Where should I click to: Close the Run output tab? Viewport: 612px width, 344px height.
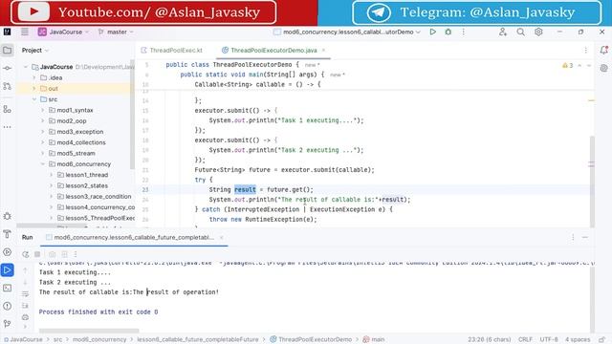[x=221, y=237]
